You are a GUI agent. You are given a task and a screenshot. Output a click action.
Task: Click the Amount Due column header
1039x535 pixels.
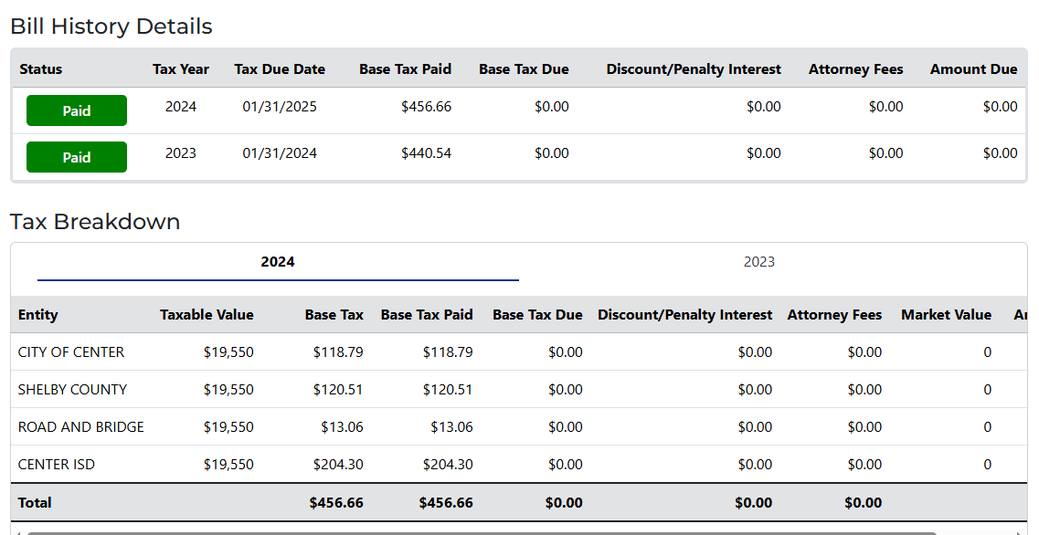click(973, 69)
